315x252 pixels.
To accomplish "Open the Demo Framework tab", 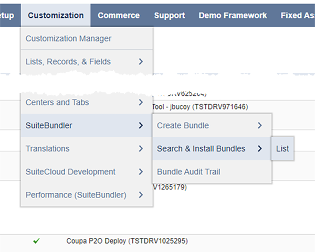I will (x=233, y=15).
